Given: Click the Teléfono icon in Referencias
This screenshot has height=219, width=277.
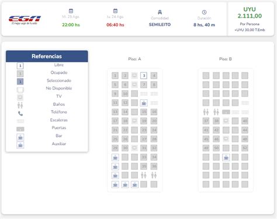Looking at the screenshot, I should (20, 113).
